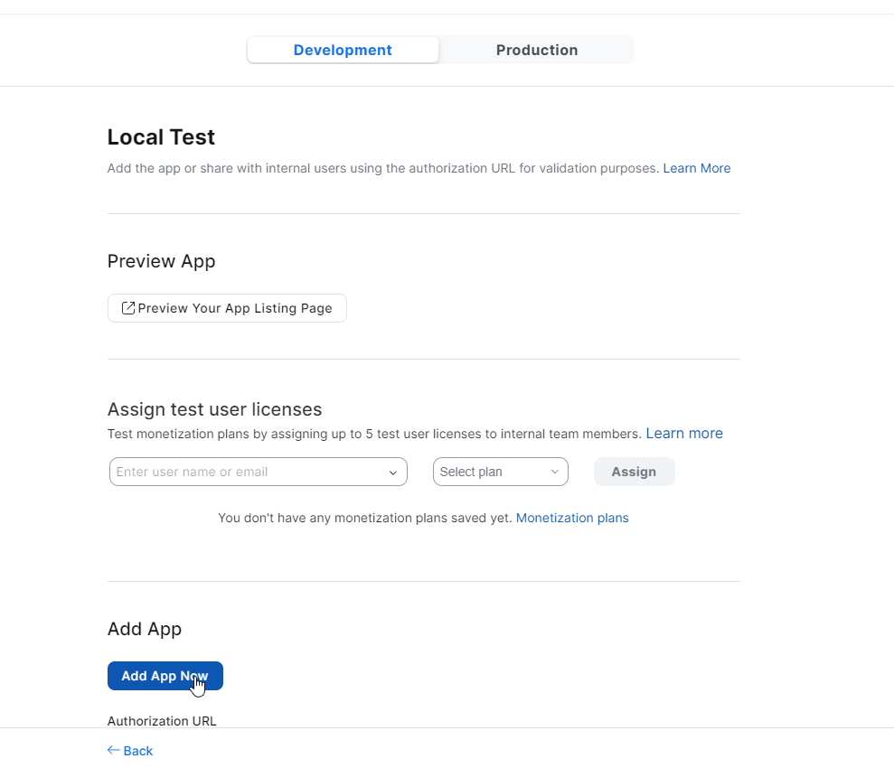894x768 pixels.
Task: Focus the Enter user name or email field
Action: click(x=249, y=472)
